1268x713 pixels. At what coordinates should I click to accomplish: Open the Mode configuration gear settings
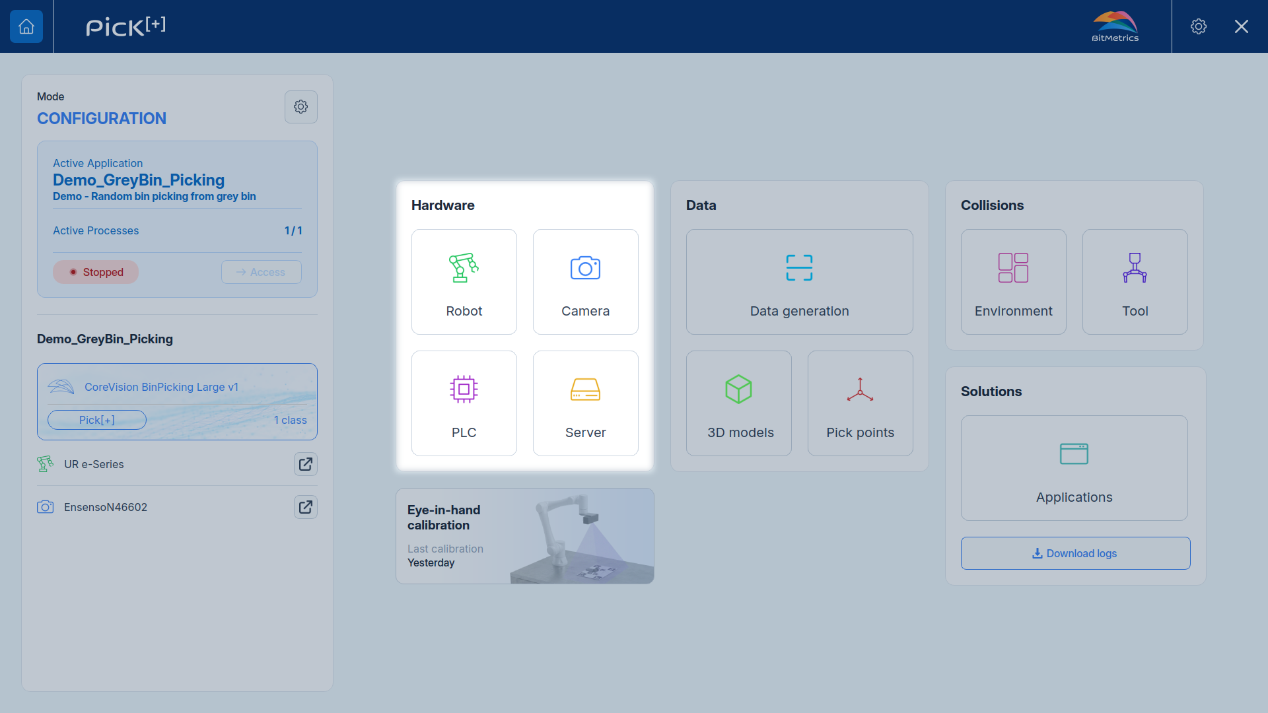[301, 107]
